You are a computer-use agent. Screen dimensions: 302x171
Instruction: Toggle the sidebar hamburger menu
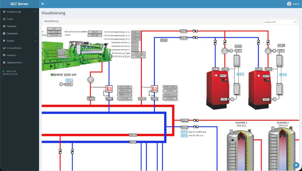[42, 4]
